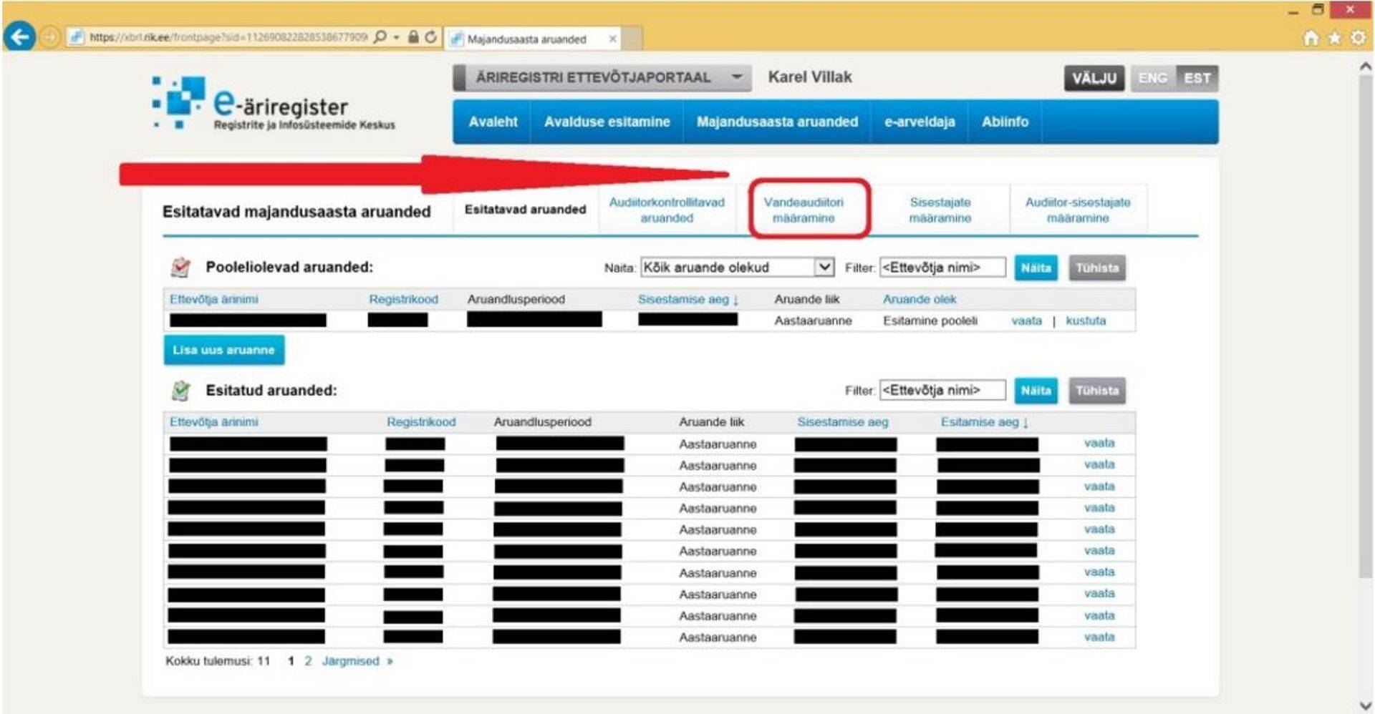1375x714 pixels.
Task: Click the e-äriregister logo
Action: pos(274,104)
